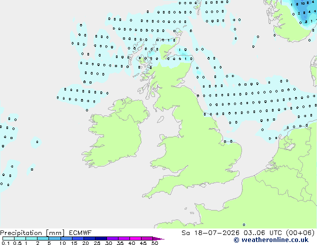Click the ECMWF model label
Image resolution: width=317 pixels, height=245 pixels.
pos(80,233)
